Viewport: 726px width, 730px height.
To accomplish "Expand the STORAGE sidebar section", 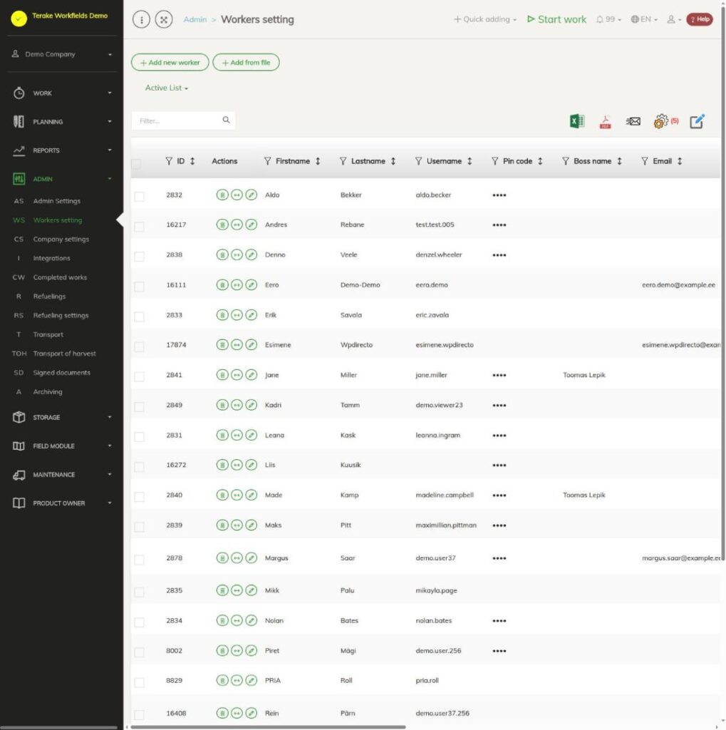I will coord(61,417).
